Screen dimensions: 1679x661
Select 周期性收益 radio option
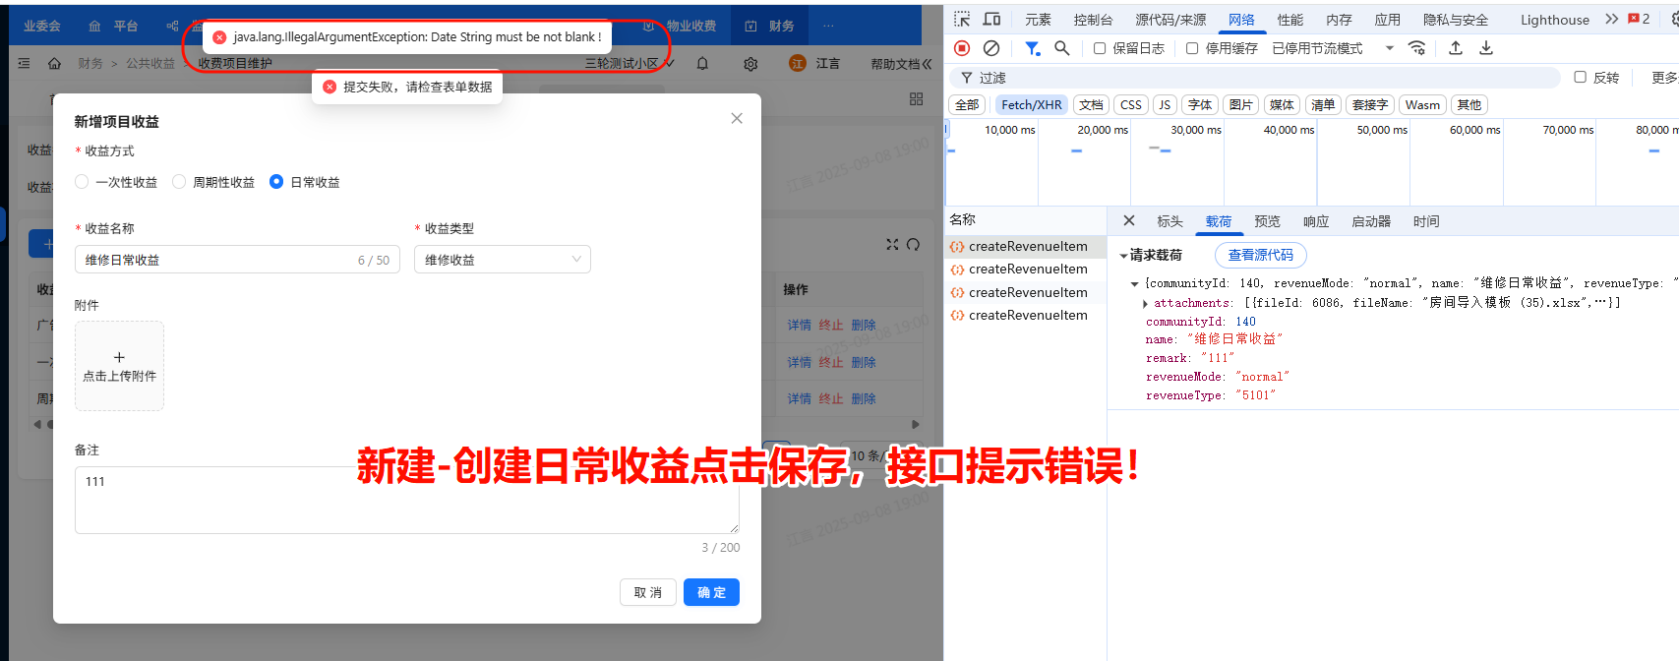pyautogui.click(x=213, y=182)
